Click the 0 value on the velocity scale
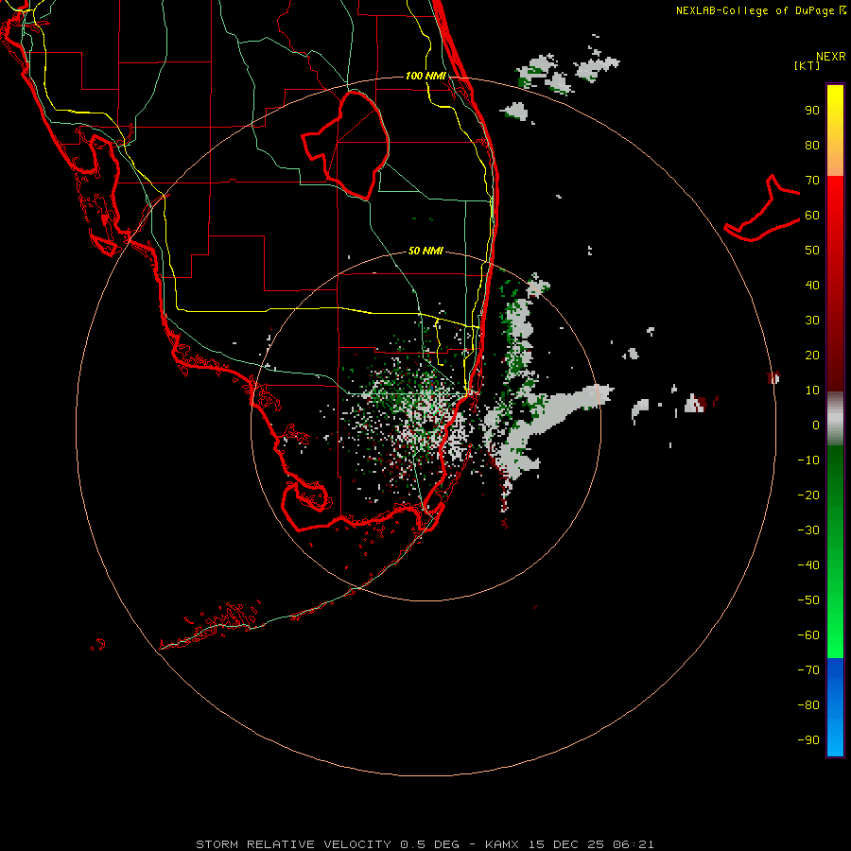 click(816, 425)
